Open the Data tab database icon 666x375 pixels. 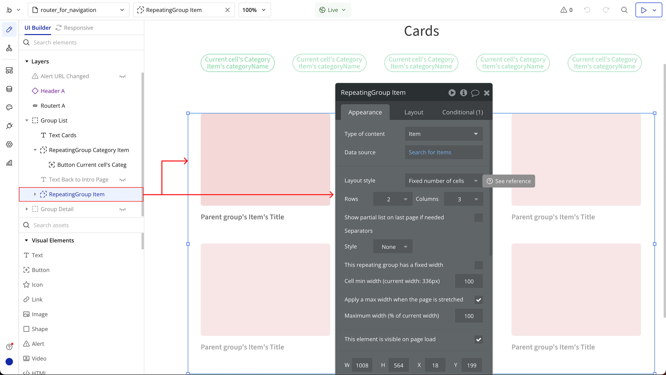(x=9, y=89)
